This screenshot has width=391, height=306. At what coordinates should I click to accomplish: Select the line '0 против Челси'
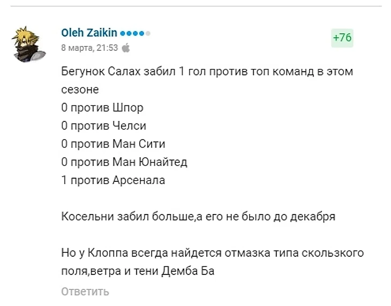pyautogui.click(x=104, y=126)
